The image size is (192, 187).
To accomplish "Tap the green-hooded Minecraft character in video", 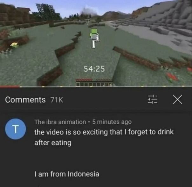I will coord(94,38).
